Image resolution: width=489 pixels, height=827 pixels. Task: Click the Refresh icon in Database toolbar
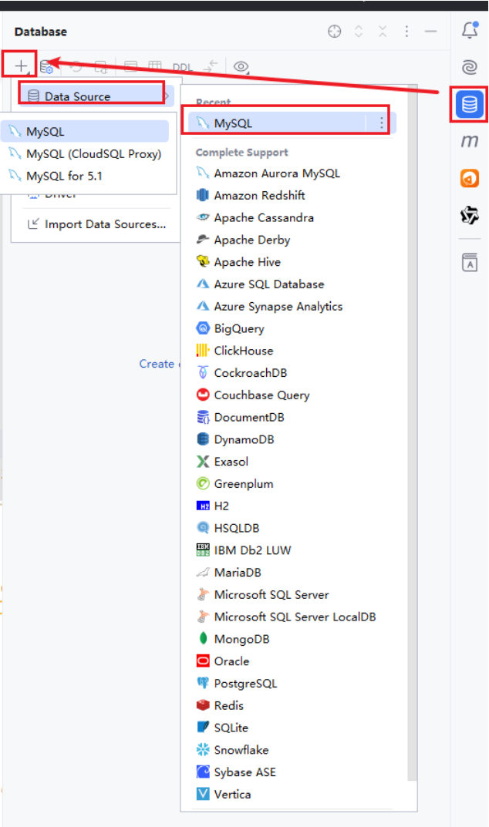click(76, 66)
